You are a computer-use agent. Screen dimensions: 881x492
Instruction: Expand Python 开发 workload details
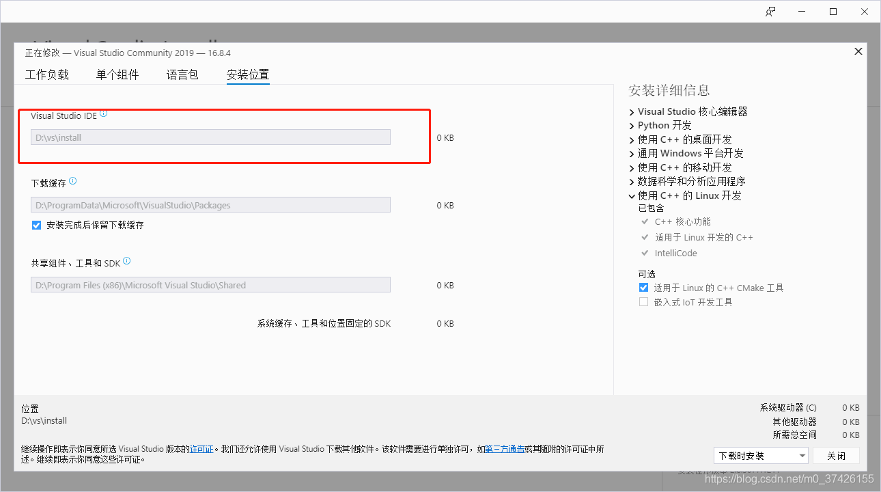click(x=632, y=125)
